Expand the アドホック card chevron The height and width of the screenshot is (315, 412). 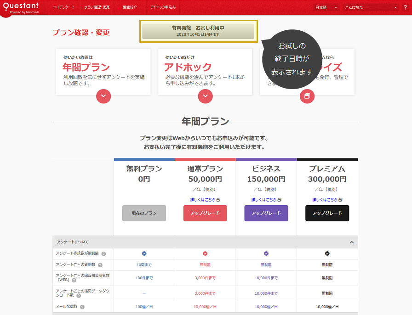click(205, 96)
